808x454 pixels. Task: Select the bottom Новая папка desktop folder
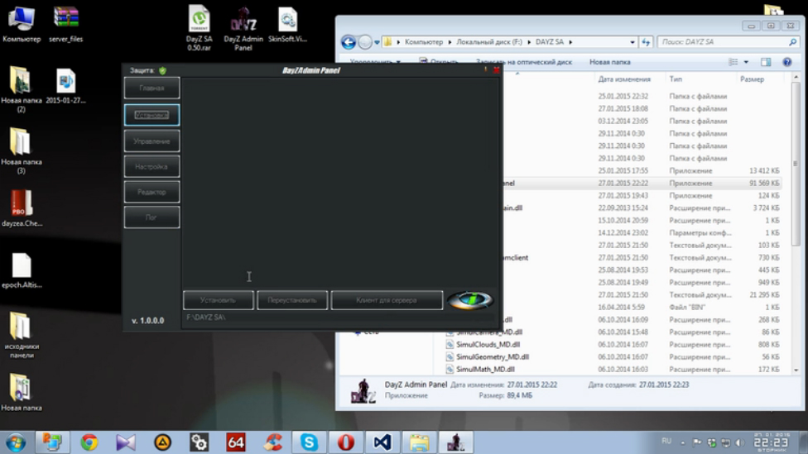coord(22,393)
